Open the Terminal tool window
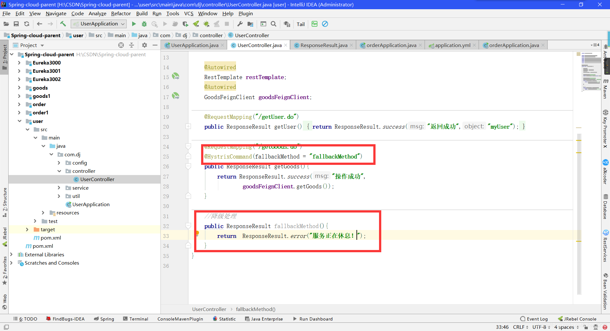 click(136, 319)
